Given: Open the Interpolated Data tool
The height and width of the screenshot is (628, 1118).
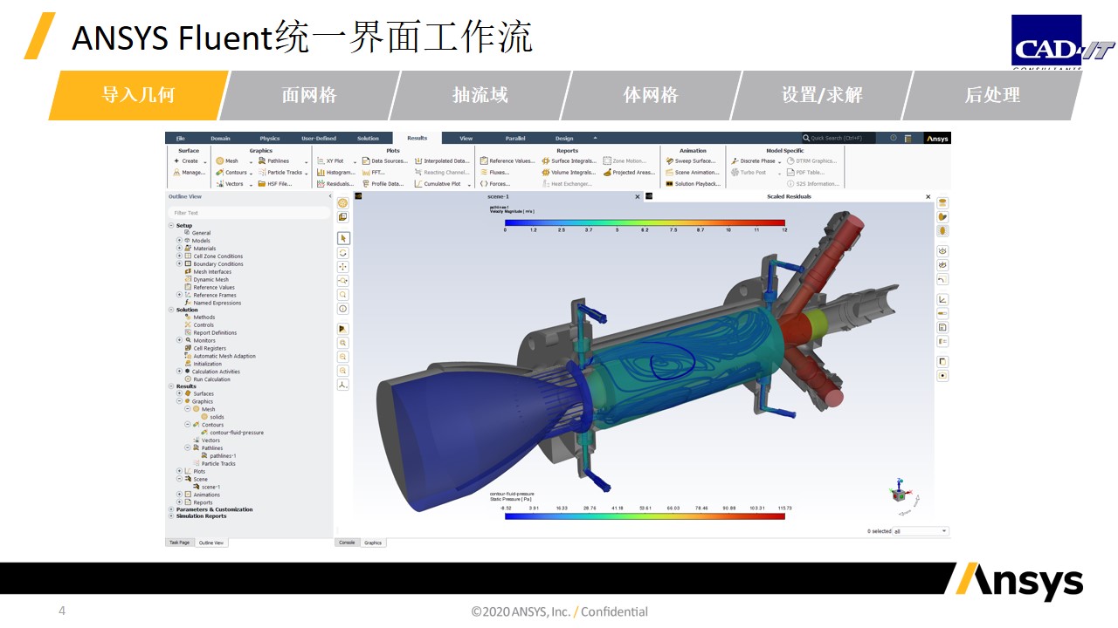Looking at the screenshot, I should (x=442, y=161).
